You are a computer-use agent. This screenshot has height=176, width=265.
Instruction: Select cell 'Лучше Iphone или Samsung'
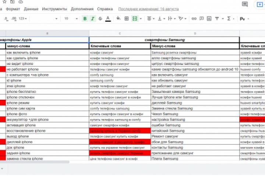195,97
